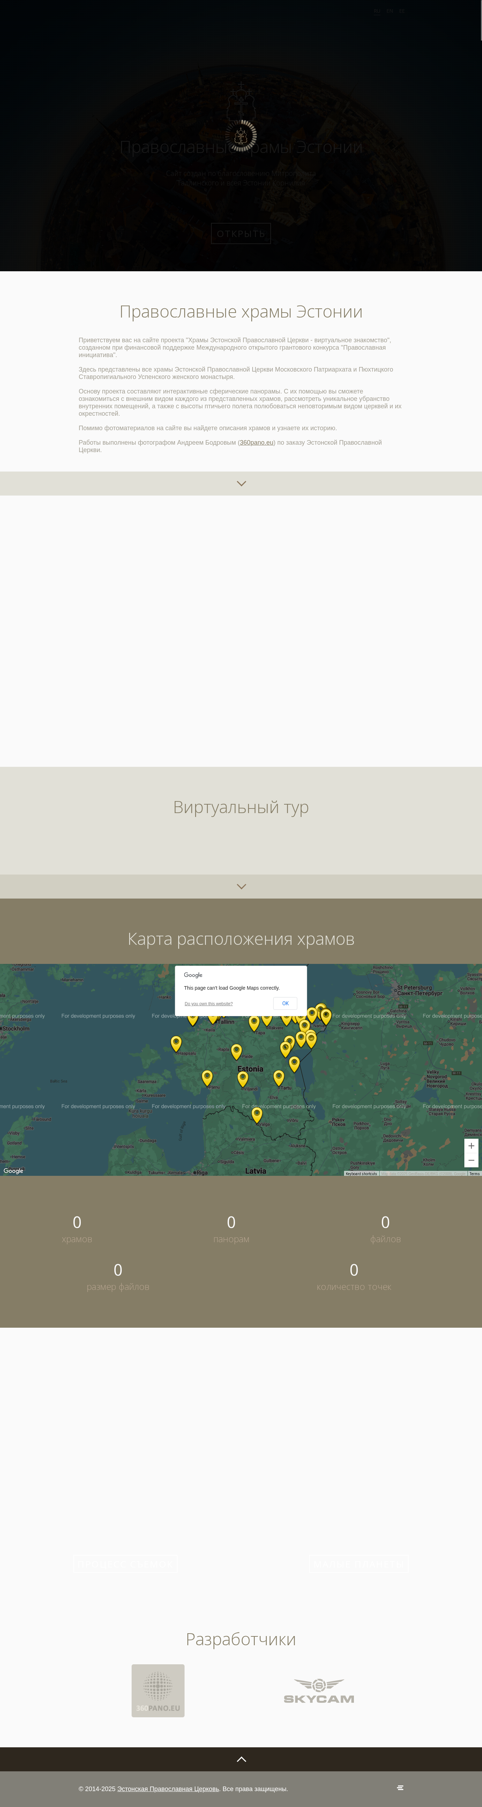Open map Terms link
The height and width of the screenshot is (1807, 482).
474,1174
